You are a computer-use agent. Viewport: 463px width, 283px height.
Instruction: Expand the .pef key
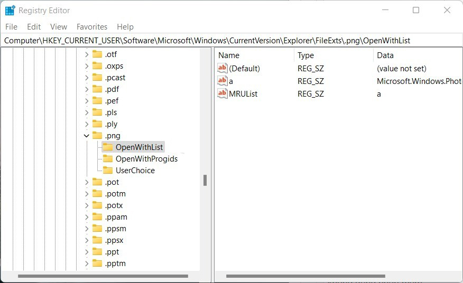coord(87,101)
